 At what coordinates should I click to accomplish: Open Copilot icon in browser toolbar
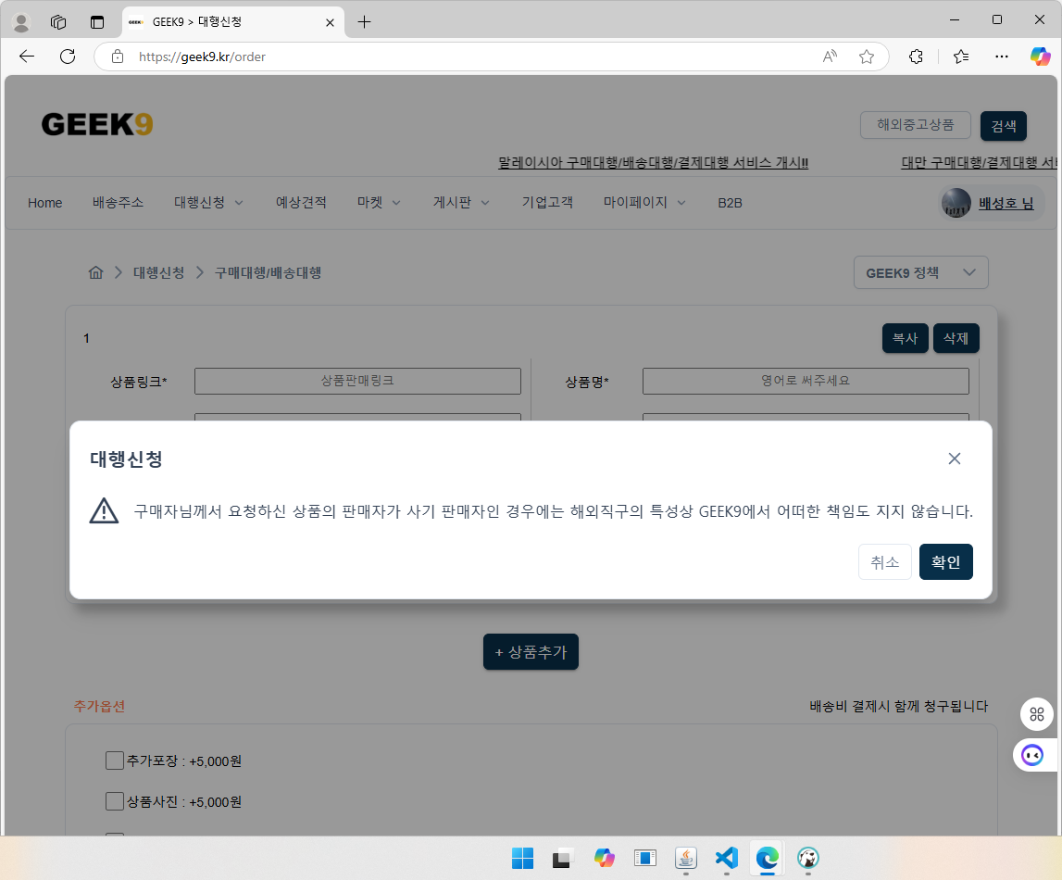[x=1041, y=57]
